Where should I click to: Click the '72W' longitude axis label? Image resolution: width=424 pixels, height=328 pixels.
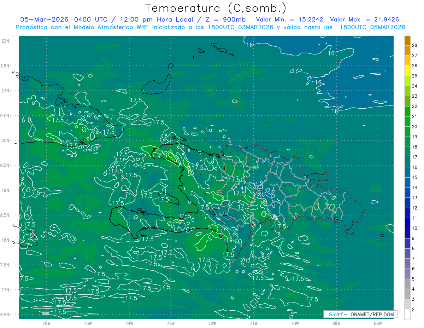[212, 323]
